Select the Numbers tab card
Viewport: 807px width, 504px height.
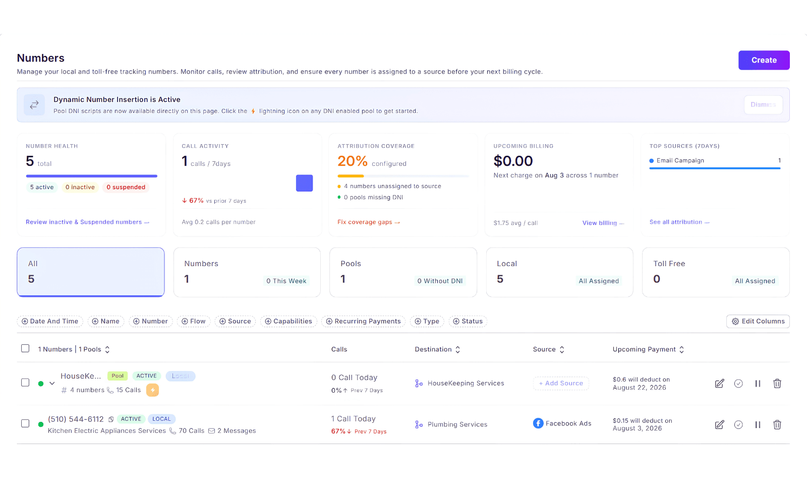click(x=247, y=272)
